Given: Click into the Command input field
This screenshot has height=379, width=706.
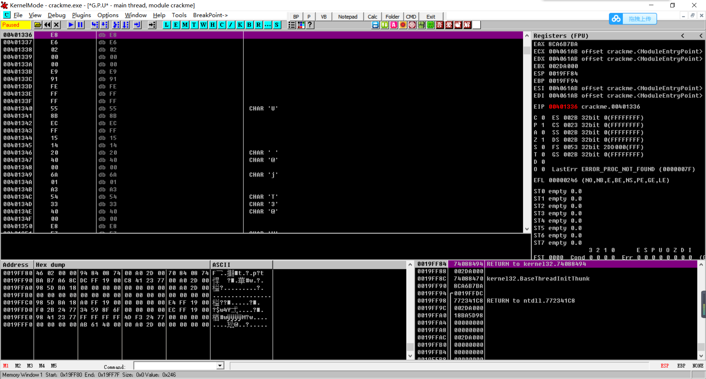Looking at the screenshot, I should pyautogui.click(x=175, y=366).
